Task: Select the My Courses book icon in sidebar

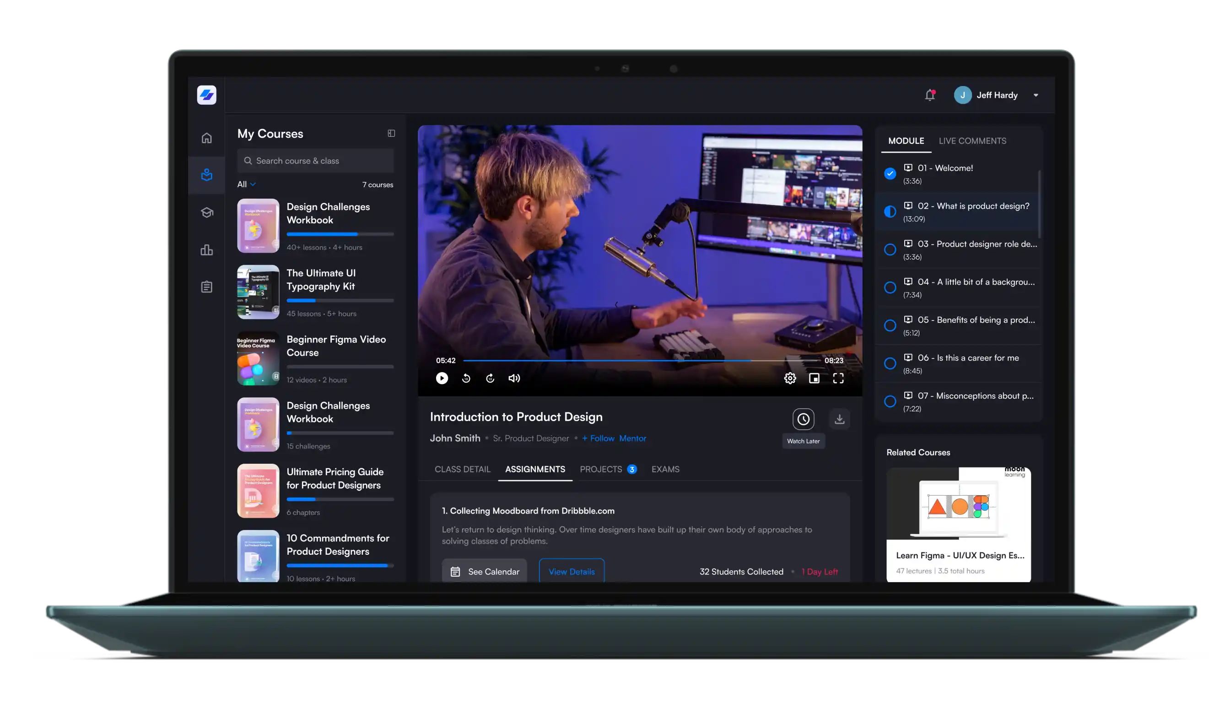Action: pyautogui.click(x=206, y=175)
